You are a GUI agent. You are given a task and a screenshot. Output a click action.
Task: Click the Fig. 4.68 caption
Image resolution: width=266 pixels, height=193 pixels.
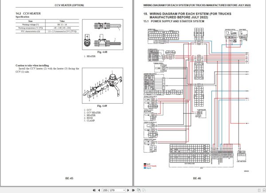102,52
